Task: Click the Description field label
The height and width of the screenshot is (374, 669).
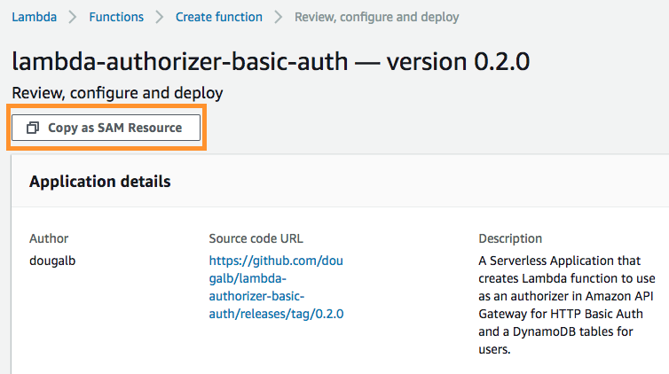Action: tap(510, 238)
